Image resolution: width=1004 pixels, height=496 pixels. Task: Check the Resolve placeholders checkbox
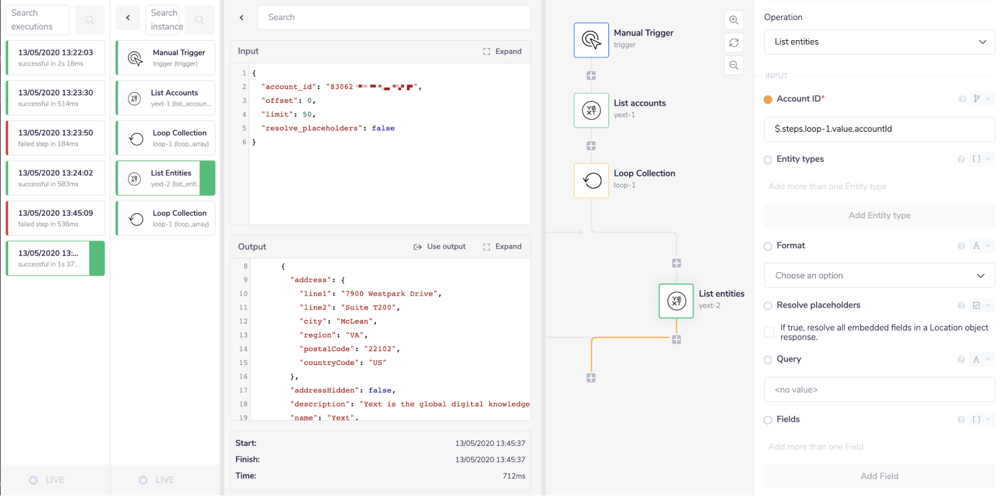(768, 332)
